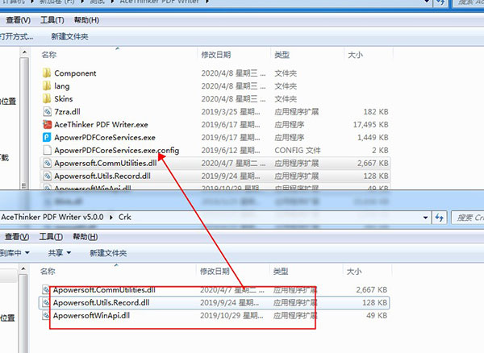Click the 182 KB size cell
Viewport: 484px width, 353px height.
376,112
